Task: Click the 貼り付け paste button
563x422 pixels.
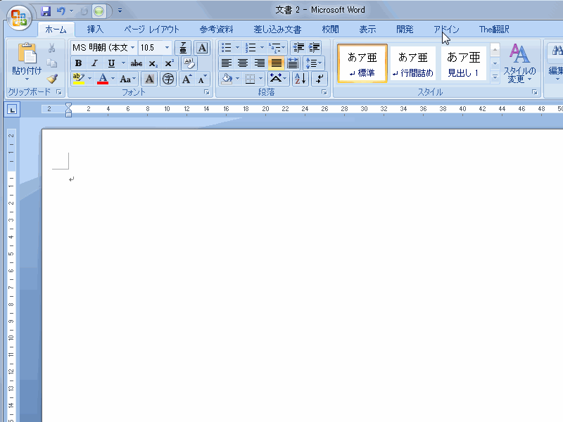Action: coord(27,62)
